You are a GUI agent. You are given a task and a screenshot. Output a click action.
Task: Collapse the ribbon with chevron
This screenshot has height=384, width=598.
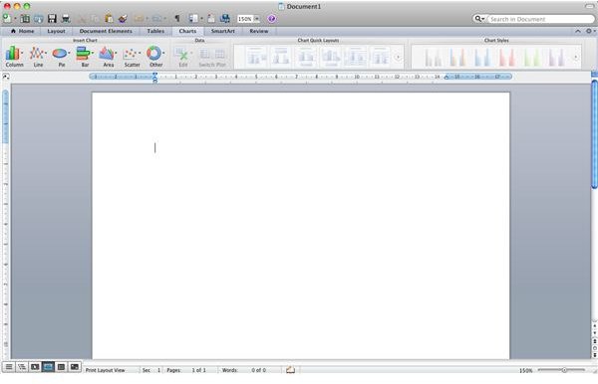(x=578, y=31)
